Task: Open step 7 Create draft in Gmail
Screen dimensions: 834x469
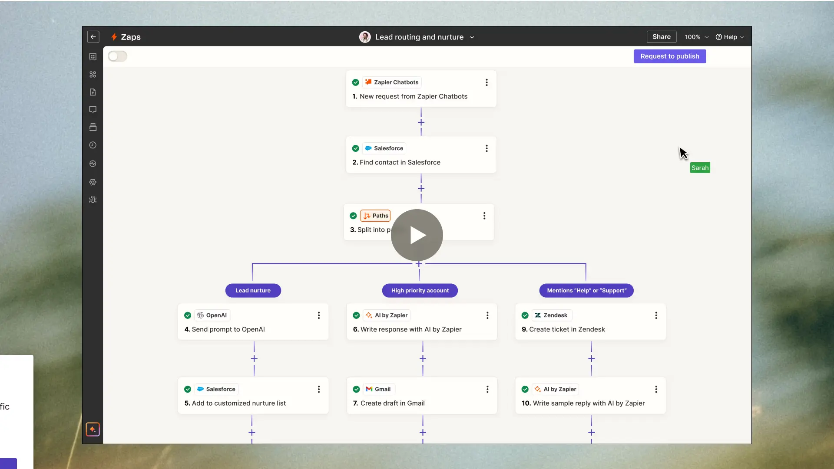Action: pos(421,396)
